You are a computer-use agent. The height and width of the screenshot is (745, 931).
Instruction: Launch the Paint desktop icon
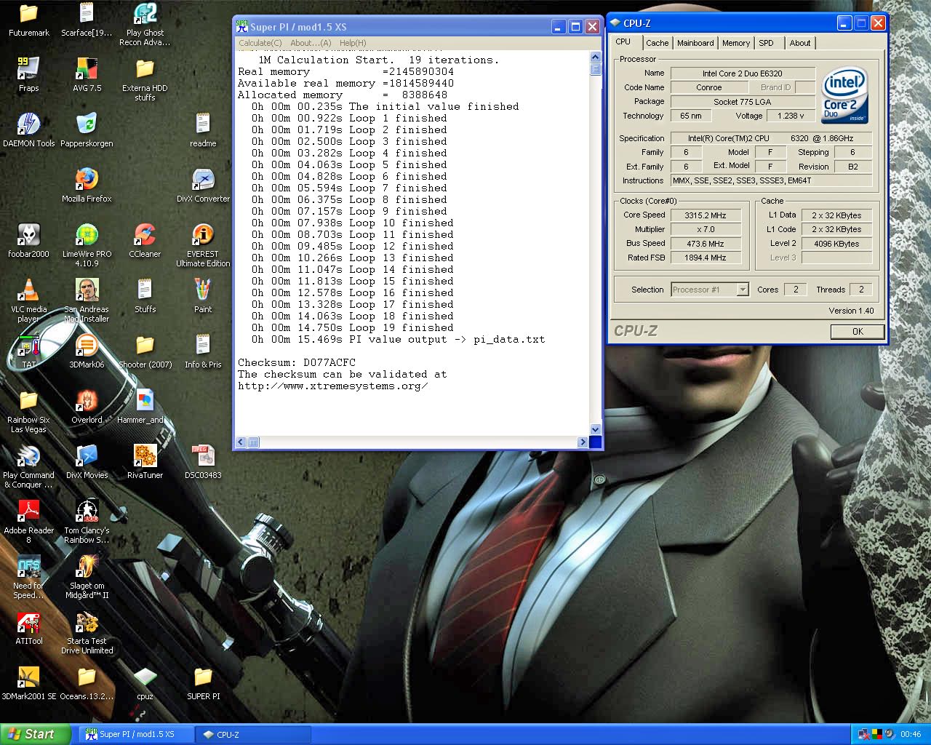203,290
